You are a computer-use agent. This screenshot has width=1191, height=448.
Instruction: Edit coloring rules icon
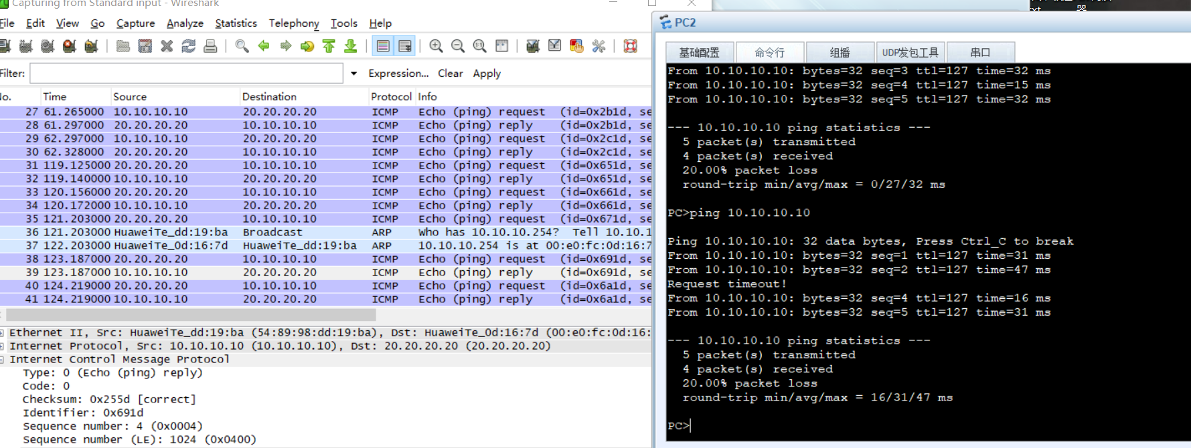click(x=576, y=46)
